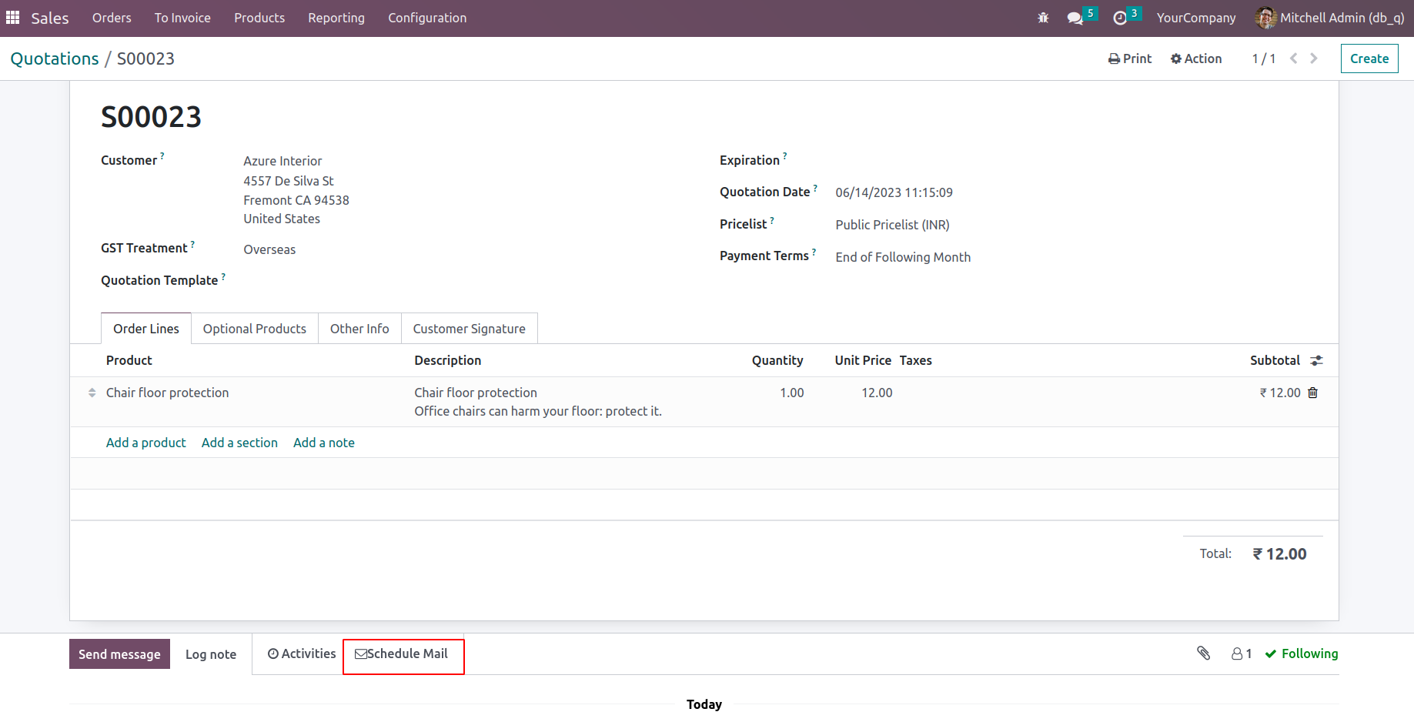
Task: Open the Print dropdown menu
Action: [1130, 58]
